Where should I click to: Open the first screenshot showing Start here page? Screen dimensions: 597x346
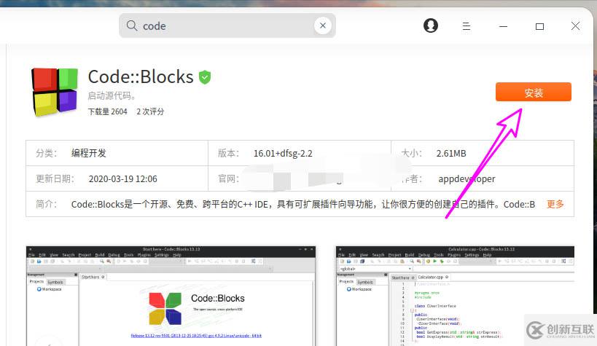coord(171,296)
